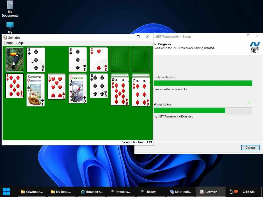This screenshot has height=197, width=263.
Task: Select the 9 of diamonds card
Action: (x=120, y=93)
